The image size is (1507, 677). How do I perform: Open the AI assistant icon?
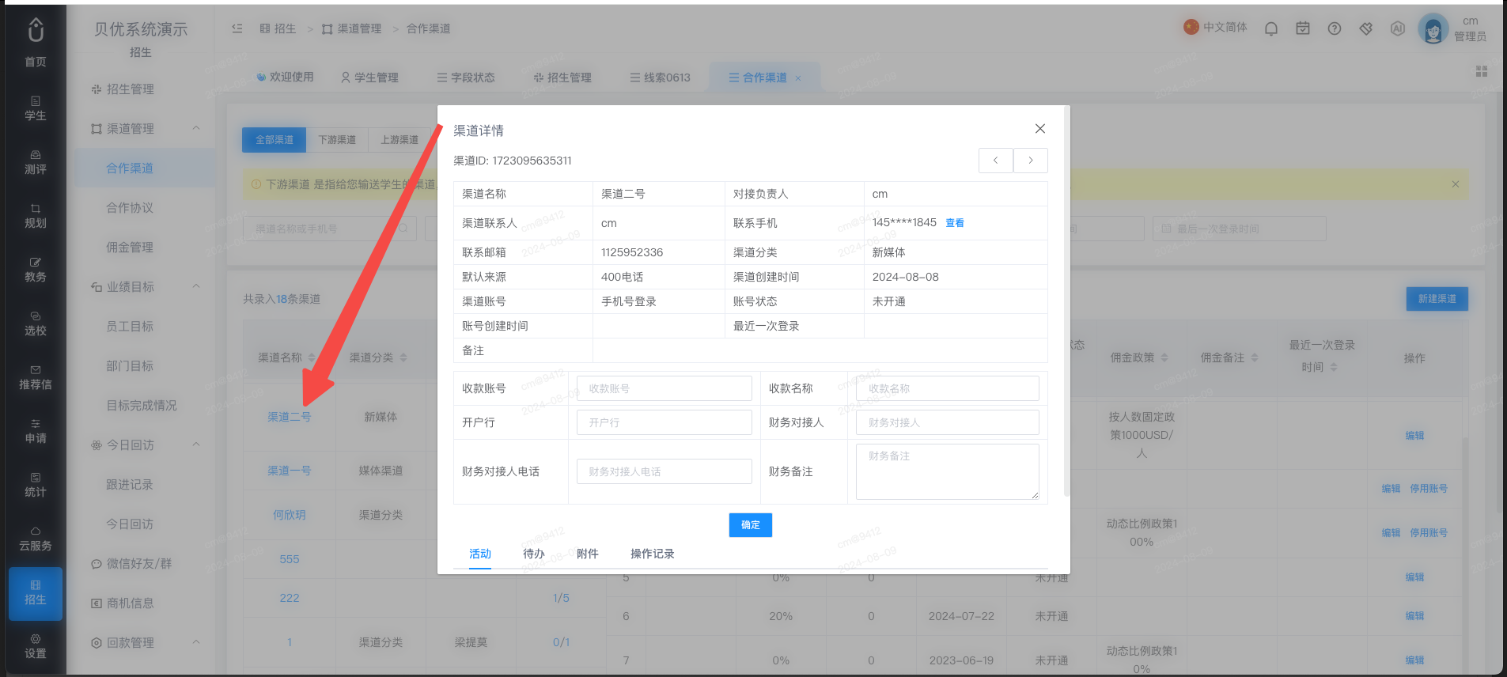[1398, 28]
